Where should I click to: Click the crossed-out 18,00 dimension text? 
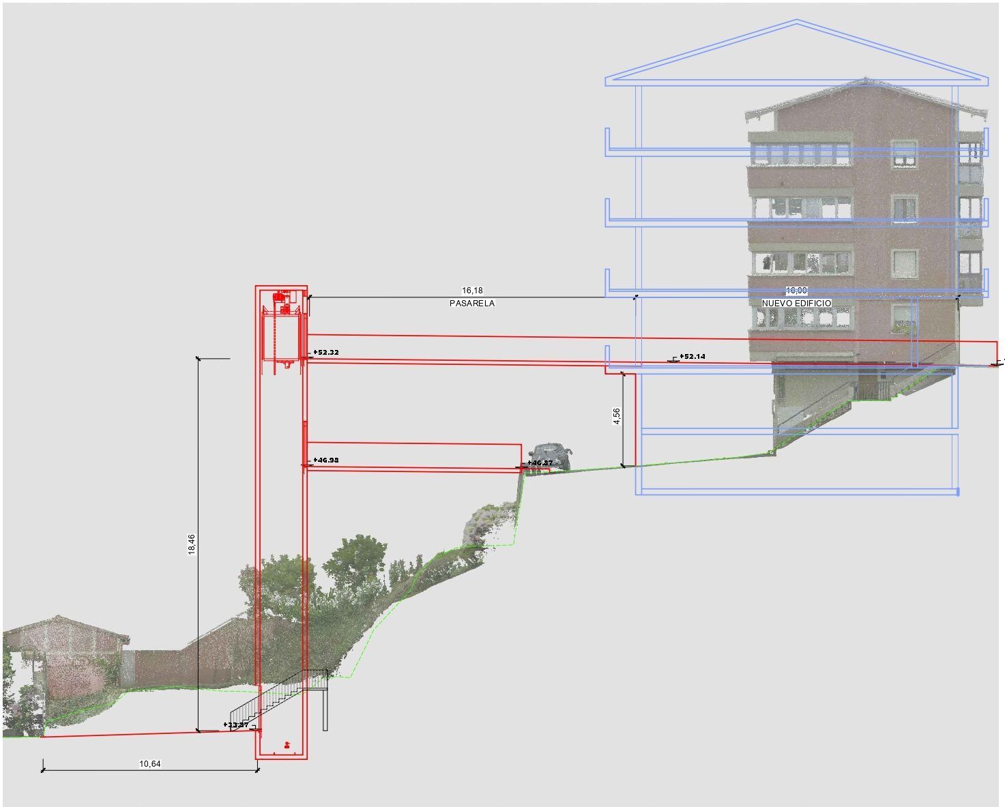(x=796, y=290)
